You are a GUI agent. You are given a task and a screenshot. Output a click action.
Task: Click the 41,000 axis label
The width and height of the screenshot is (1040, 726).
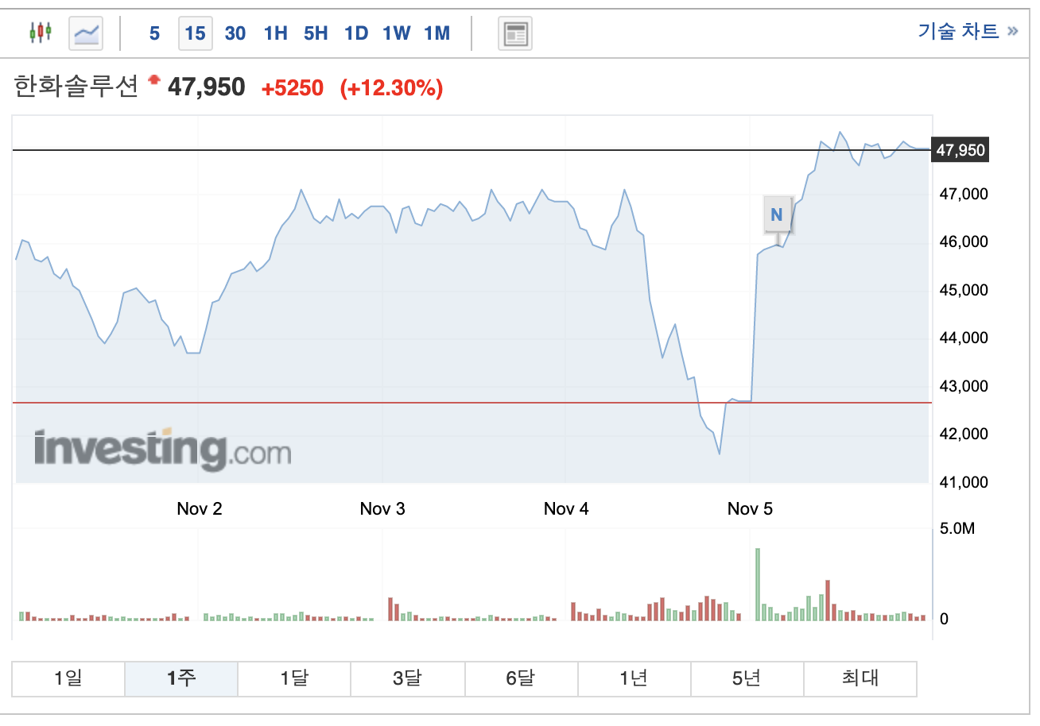pyautogui.click(x=964, y=483)
